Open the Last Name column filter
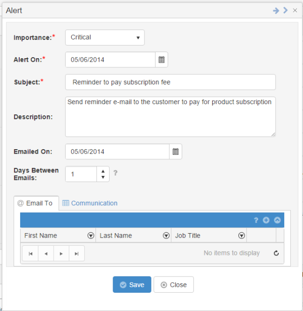Screen dimensions: 303x311 166,236
